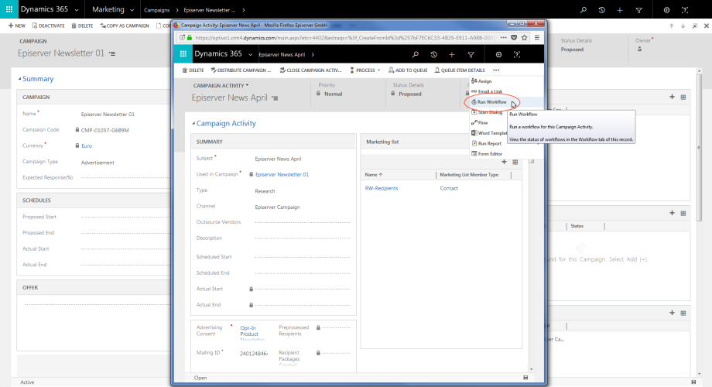This screenshot has height=387, width=712.
Task: Sort by Name column header
Action: point(374,174)
